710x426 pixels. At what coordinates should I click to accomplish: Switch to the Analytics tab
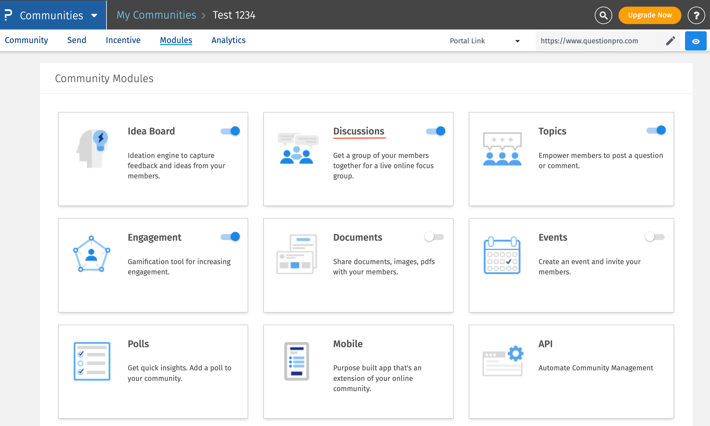tap(228, 40)
